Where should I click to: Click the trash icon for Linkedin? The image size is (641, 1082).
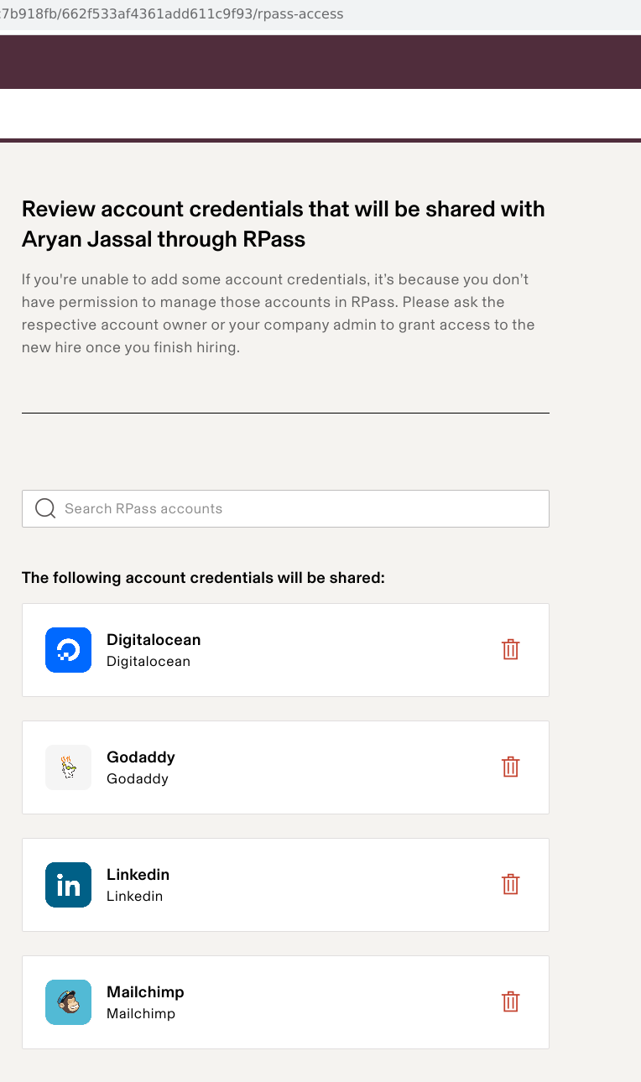510,884
